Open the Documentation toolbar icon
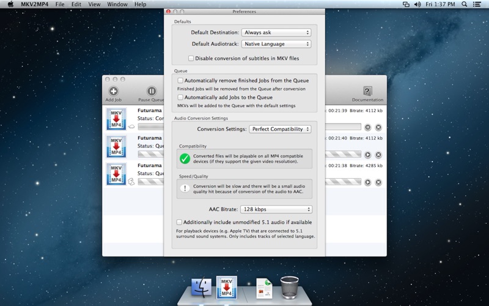Viewport: 489px width, 306px height. (367, 92)
